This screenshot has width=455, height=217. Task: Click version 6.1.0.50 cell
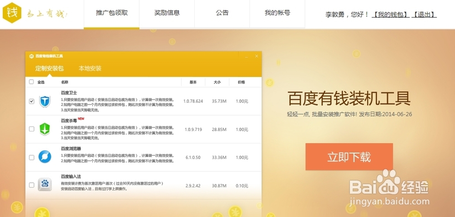pos(193,158)
